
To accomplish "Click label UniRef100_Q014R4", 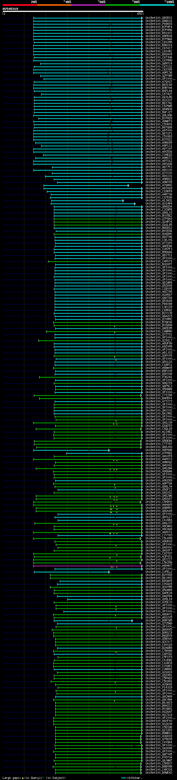I will [159, 203].
